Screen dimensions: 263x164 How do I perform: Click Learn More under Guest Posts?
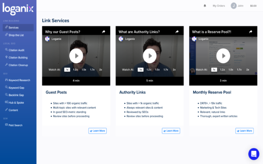[x=97, y=131]
